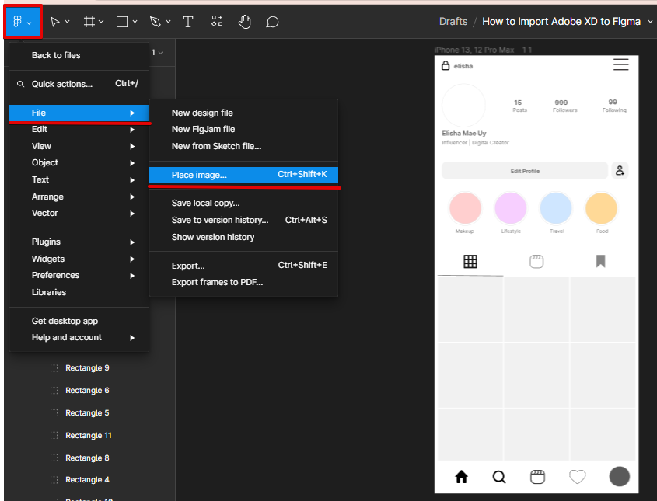This screenshot has height=501, width=657.
Task: Select the Comment tool bubble
Action: coord(272,22)
